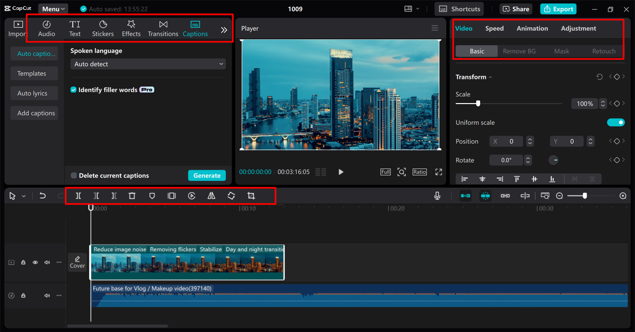Click the Align horizontal center icon
Viewport: 635px width, 332px height.
point(482,179)
